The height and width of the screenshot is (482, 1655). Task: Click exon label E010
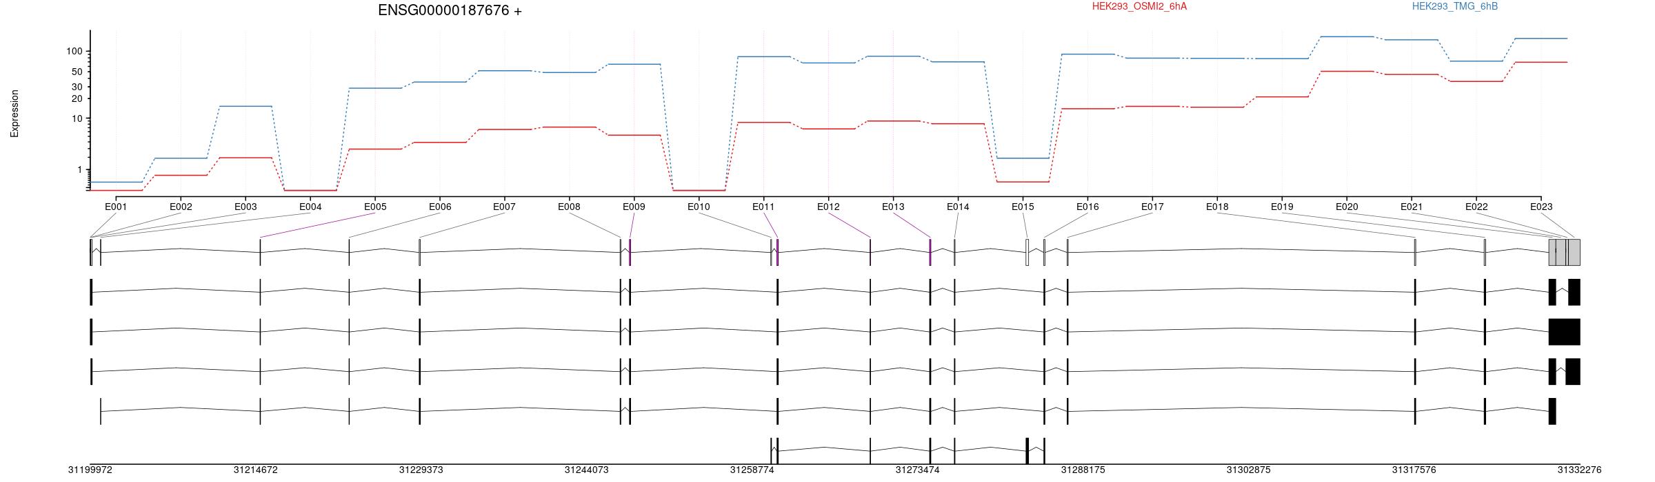pos(699,207)
